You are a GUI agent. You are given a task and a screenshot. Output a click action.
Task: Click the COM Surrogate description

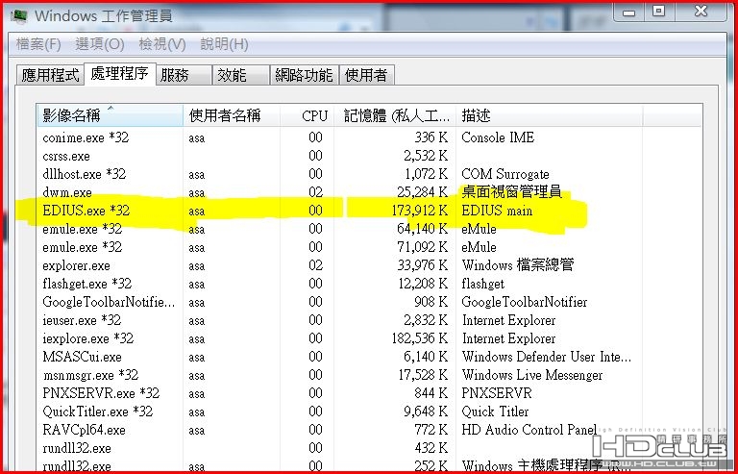point(505,174)
